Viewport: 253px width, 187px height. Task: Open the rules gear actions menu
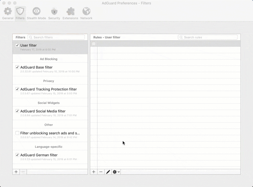coord(116,172)
